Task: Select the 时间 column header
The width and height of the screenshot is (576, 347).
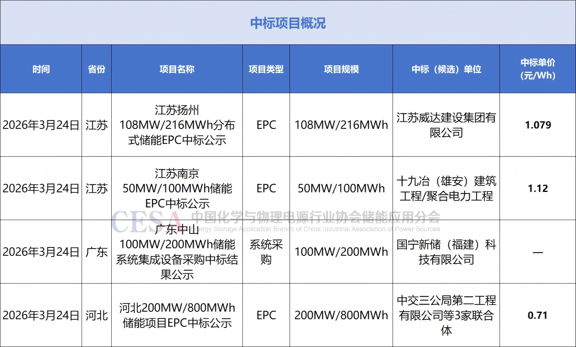Action: coord(41,69)
